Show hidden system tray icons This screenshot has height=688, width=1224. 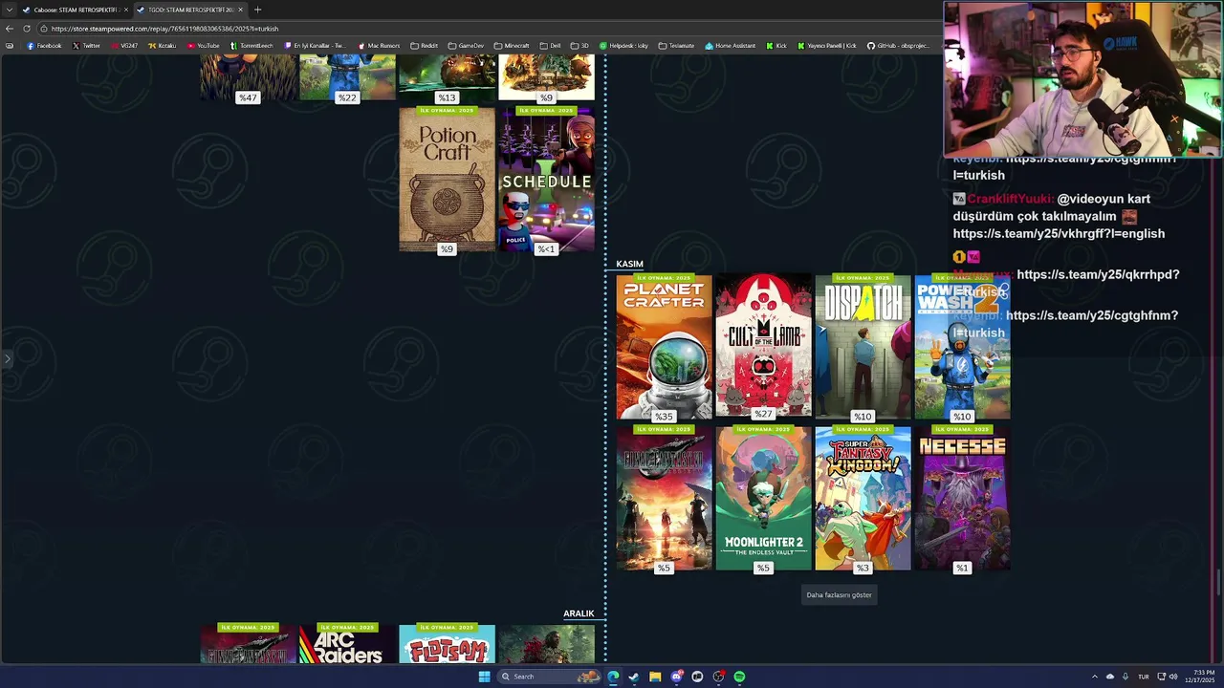click(1095, 677)
